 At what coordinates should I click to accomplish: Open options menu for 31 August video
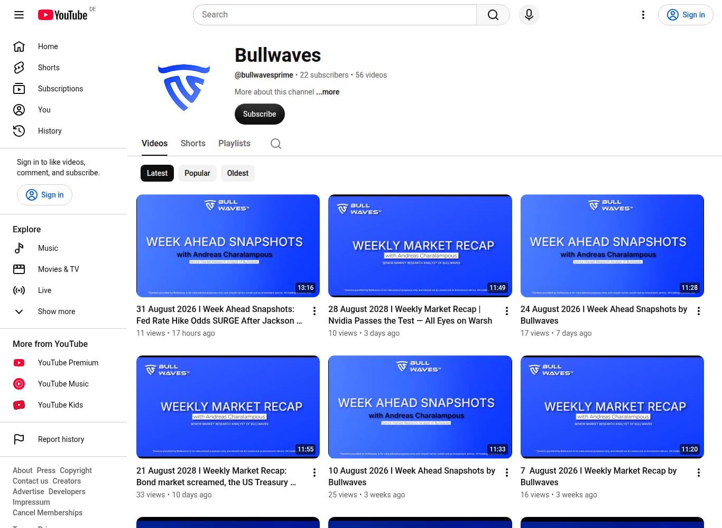click(x=314, y=311)
